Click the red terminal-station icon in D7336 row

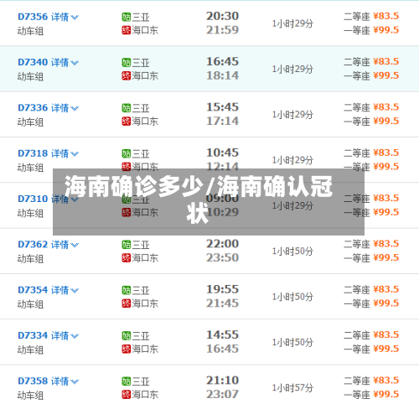(x=127, y=121)
